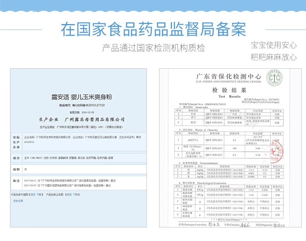
Task: Click the Physics & Chemistry section heading
Action: [x=198, y=130]
